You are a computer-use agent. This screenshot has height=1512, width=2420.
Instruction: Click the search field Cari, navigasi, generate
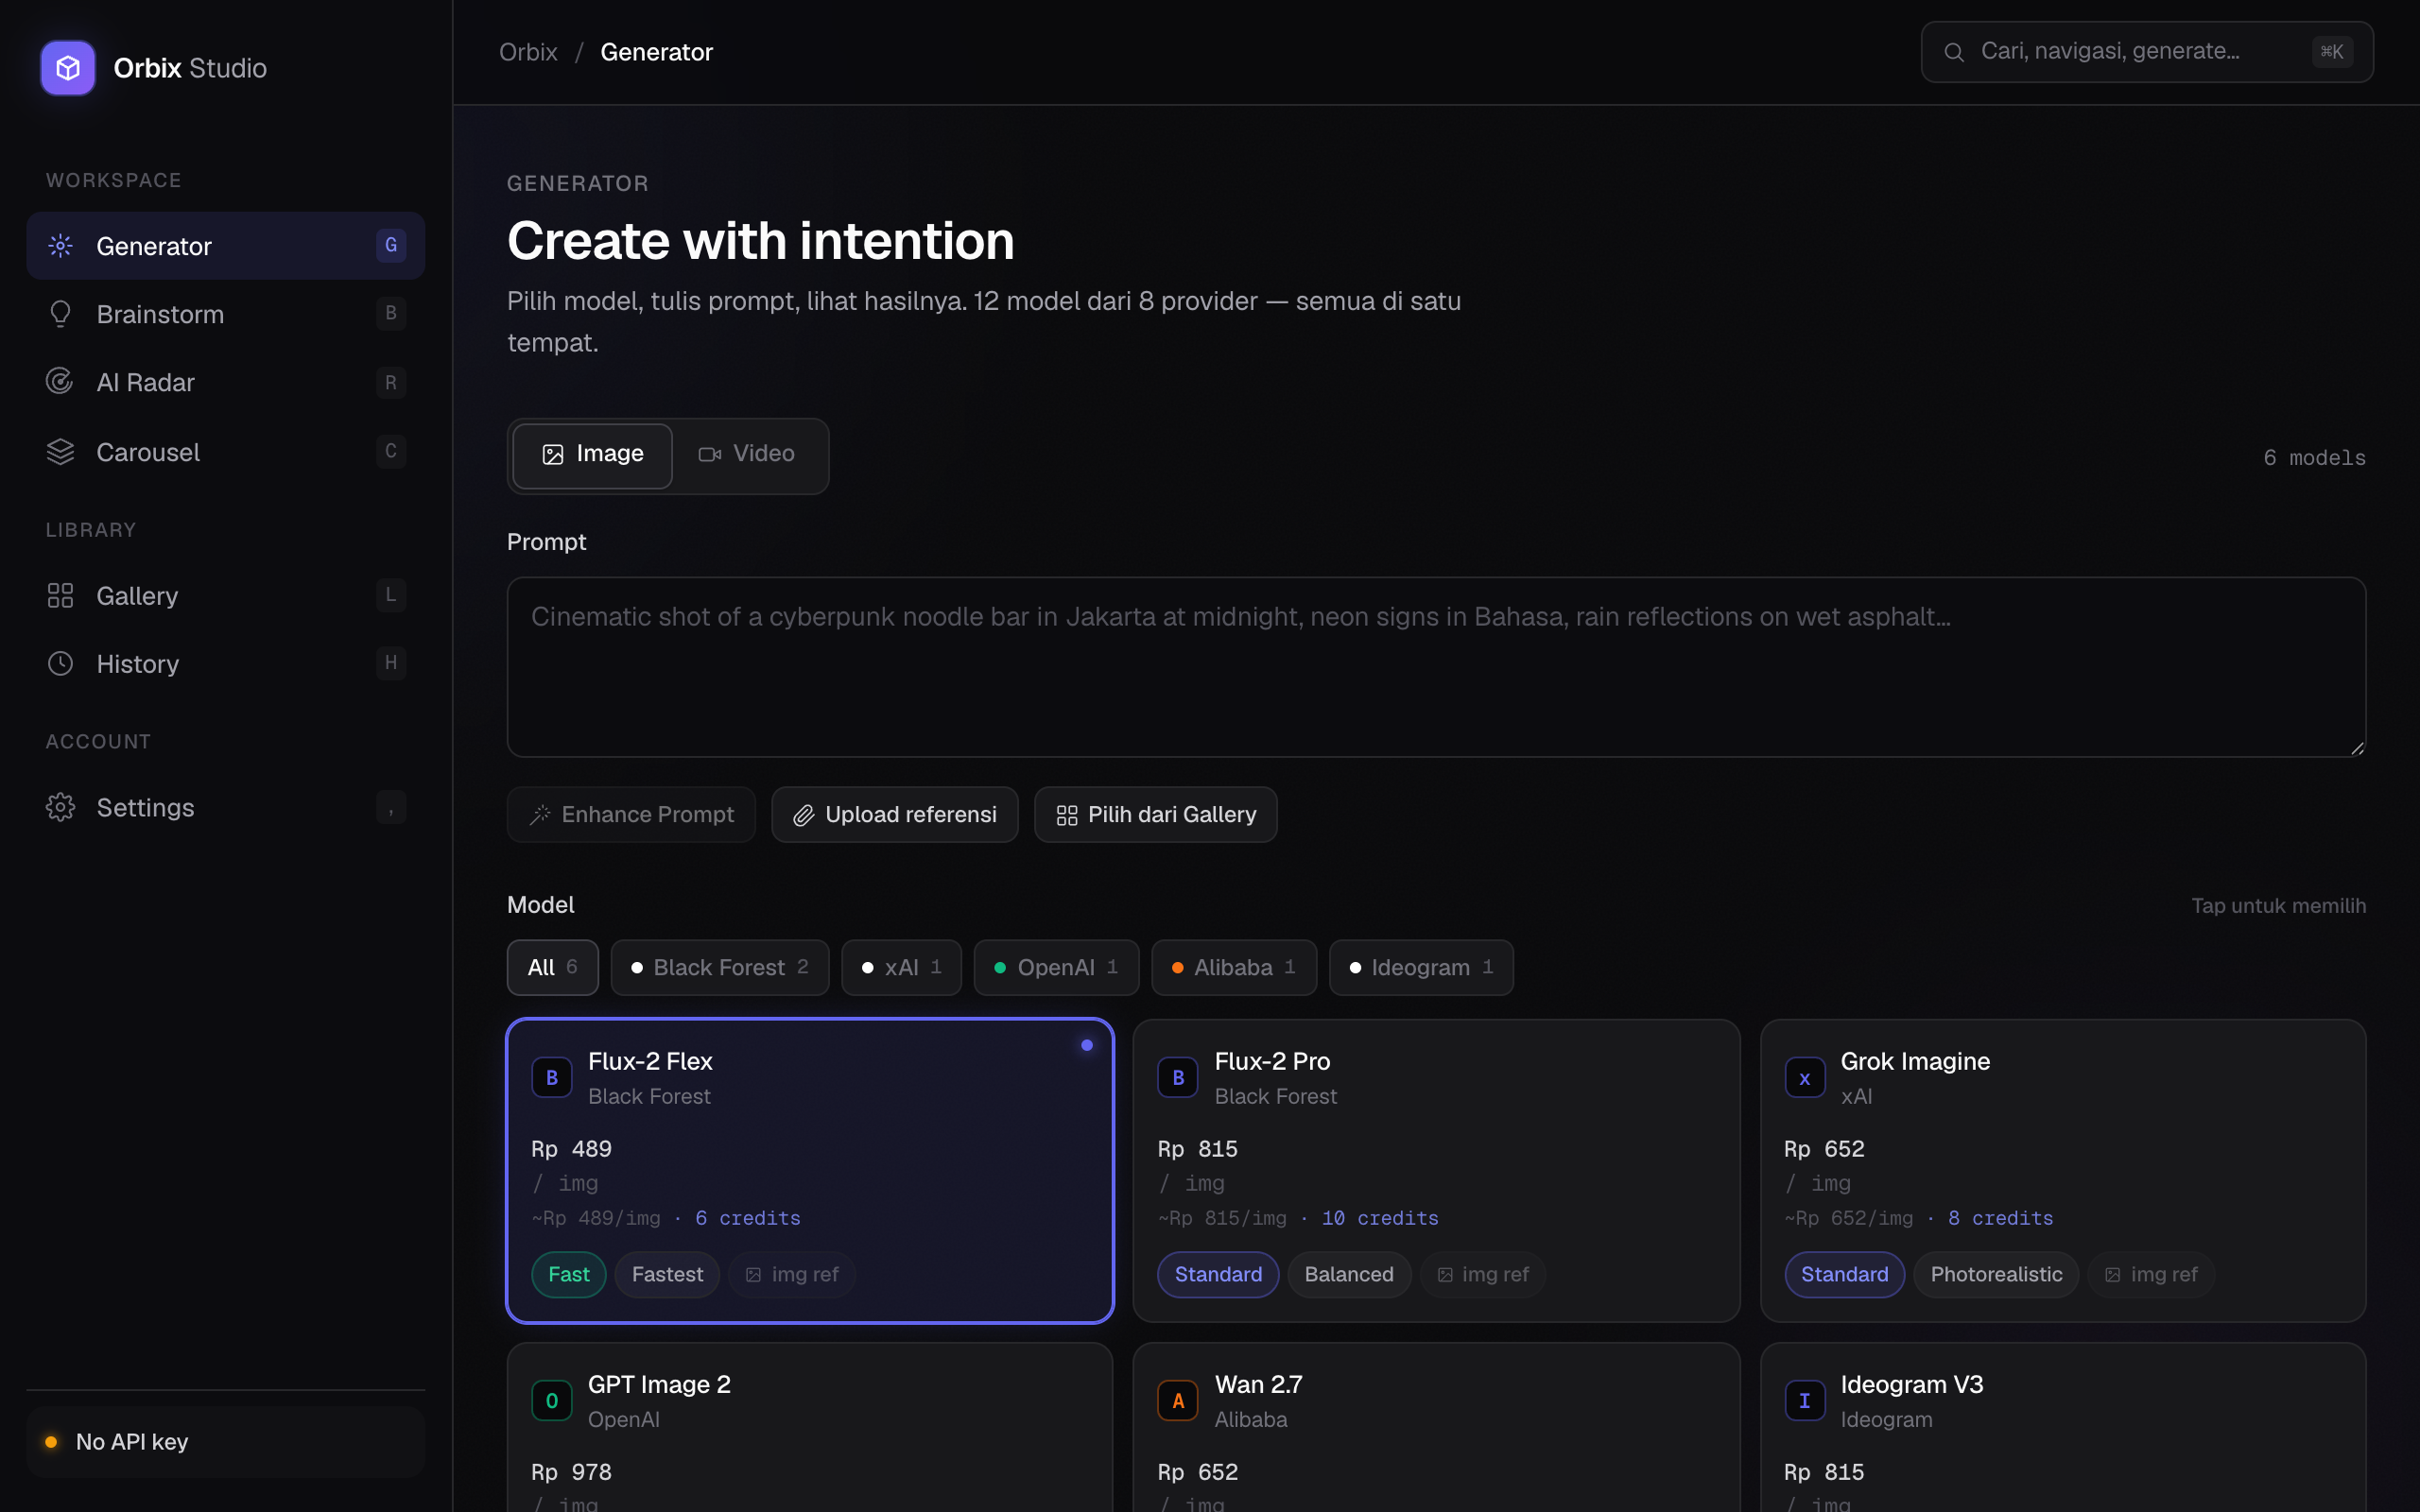(x=2147, y=52)
